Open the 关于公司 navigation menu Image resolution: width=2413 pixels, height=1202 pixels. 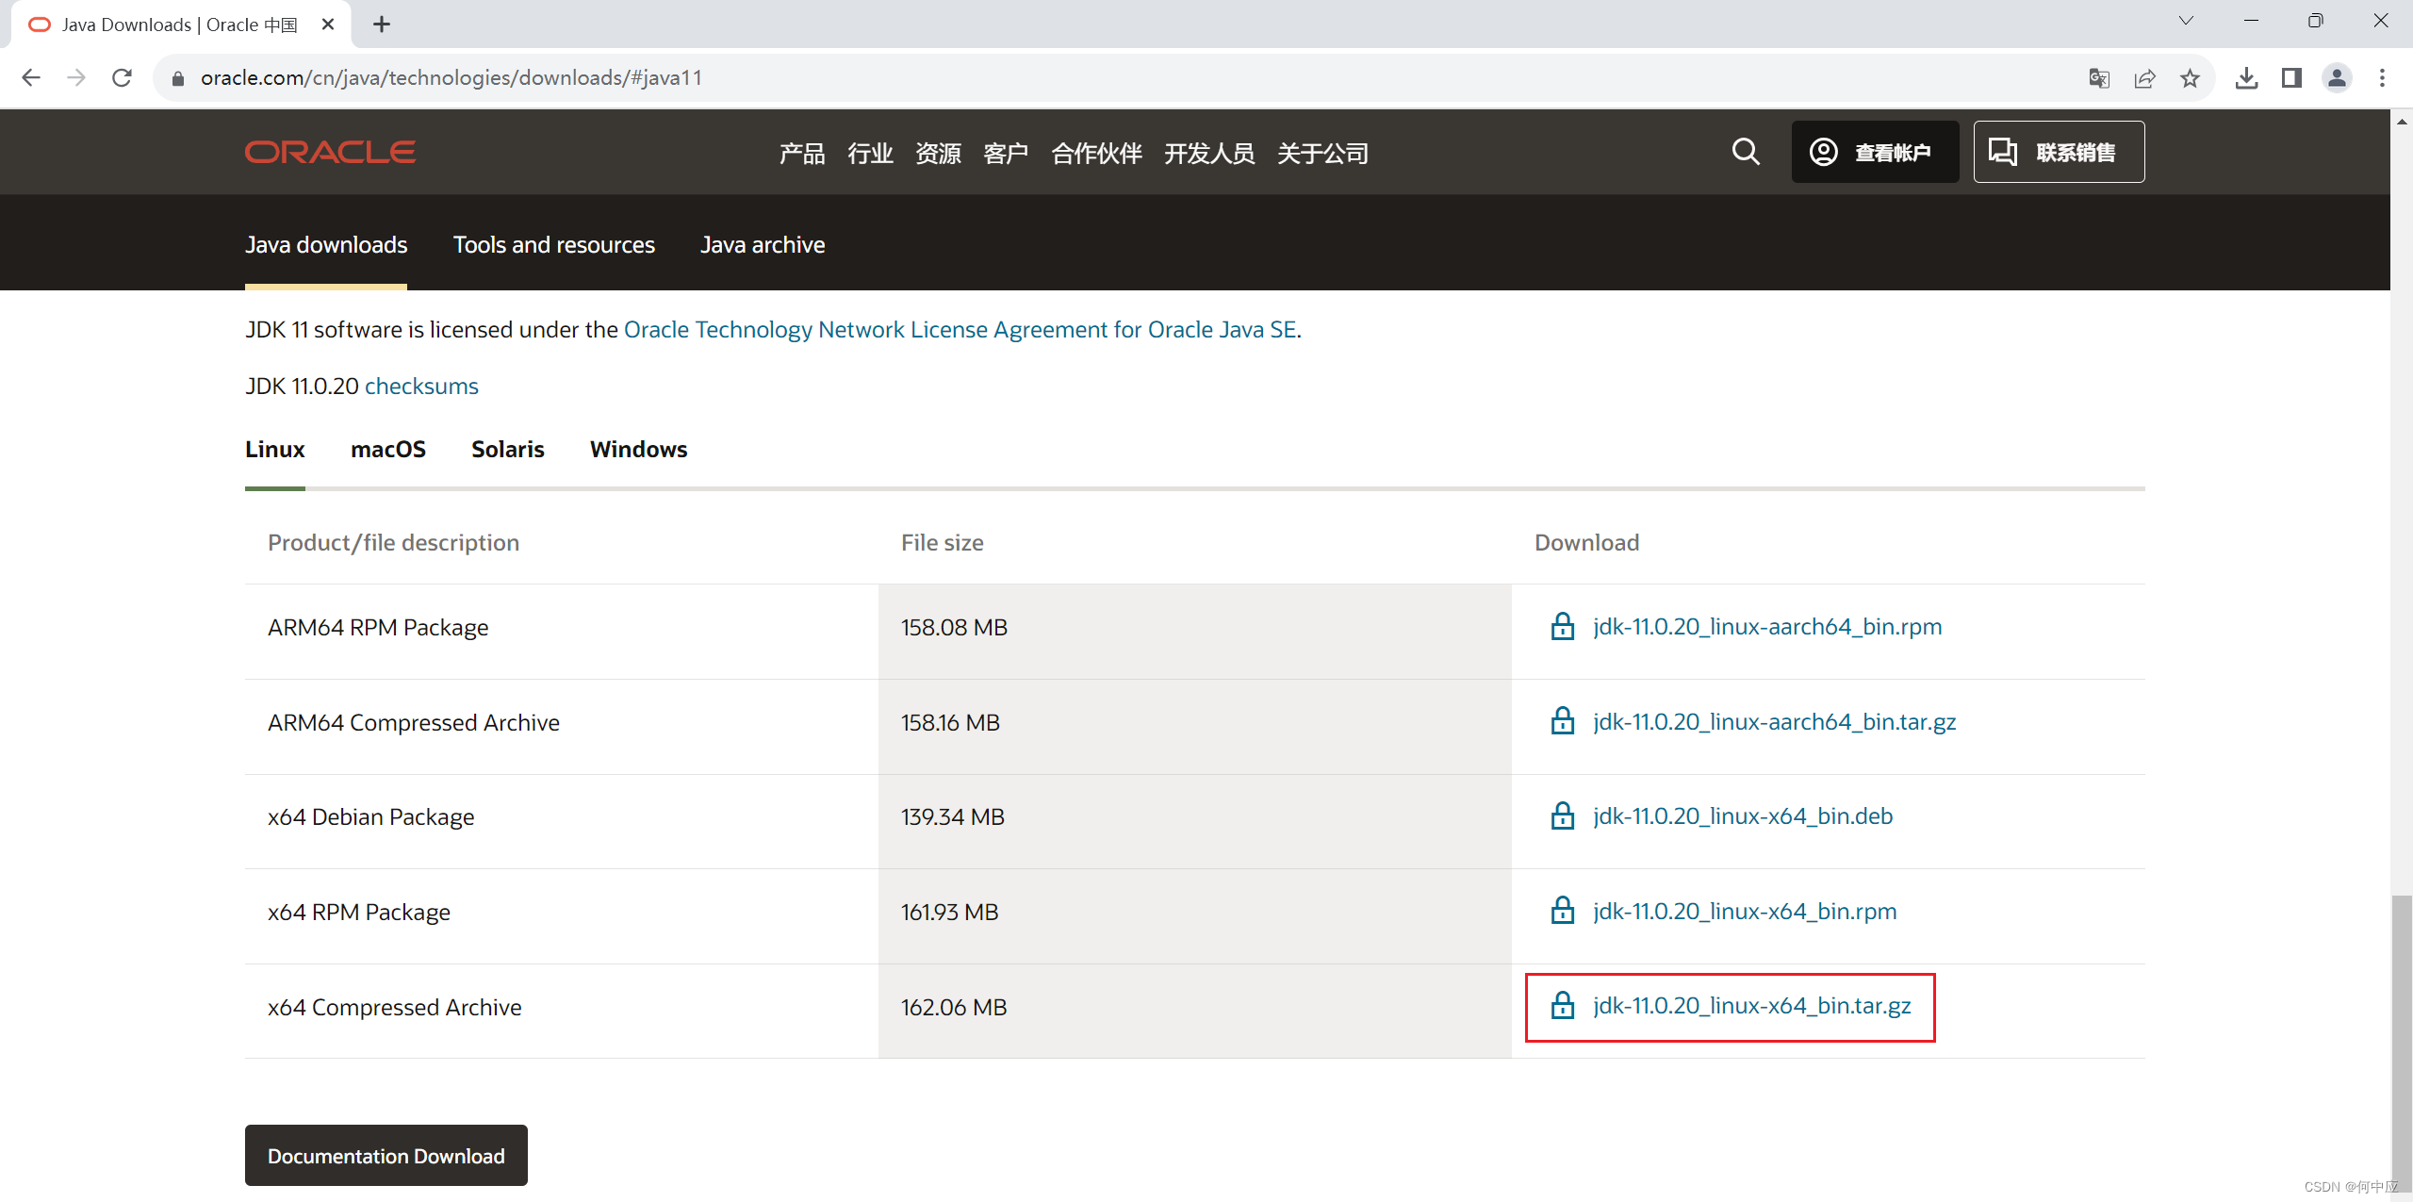1322,153
